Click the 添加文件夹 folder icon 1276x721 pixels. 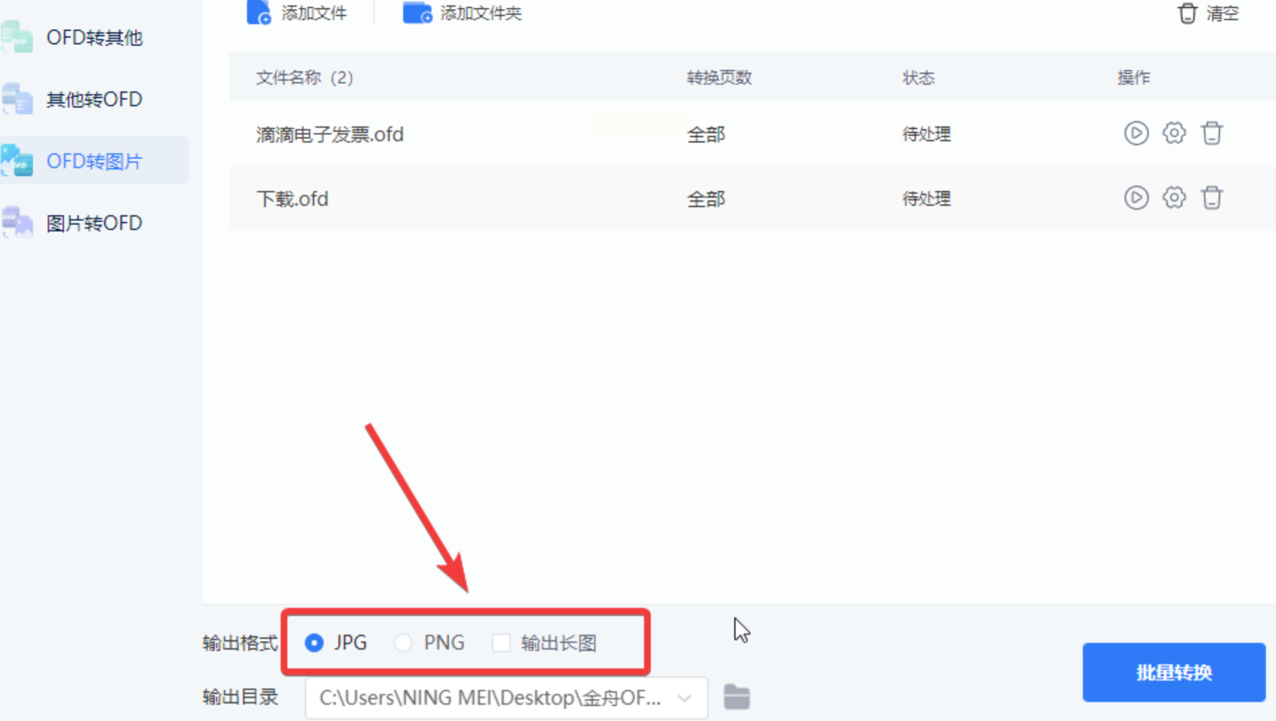(417, 13)
